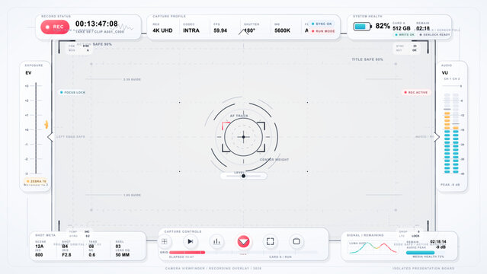Click the rounded rectangle frame icon
This screenshot has height=274, width=487.
pyautogui.click(x=296, y=241)
